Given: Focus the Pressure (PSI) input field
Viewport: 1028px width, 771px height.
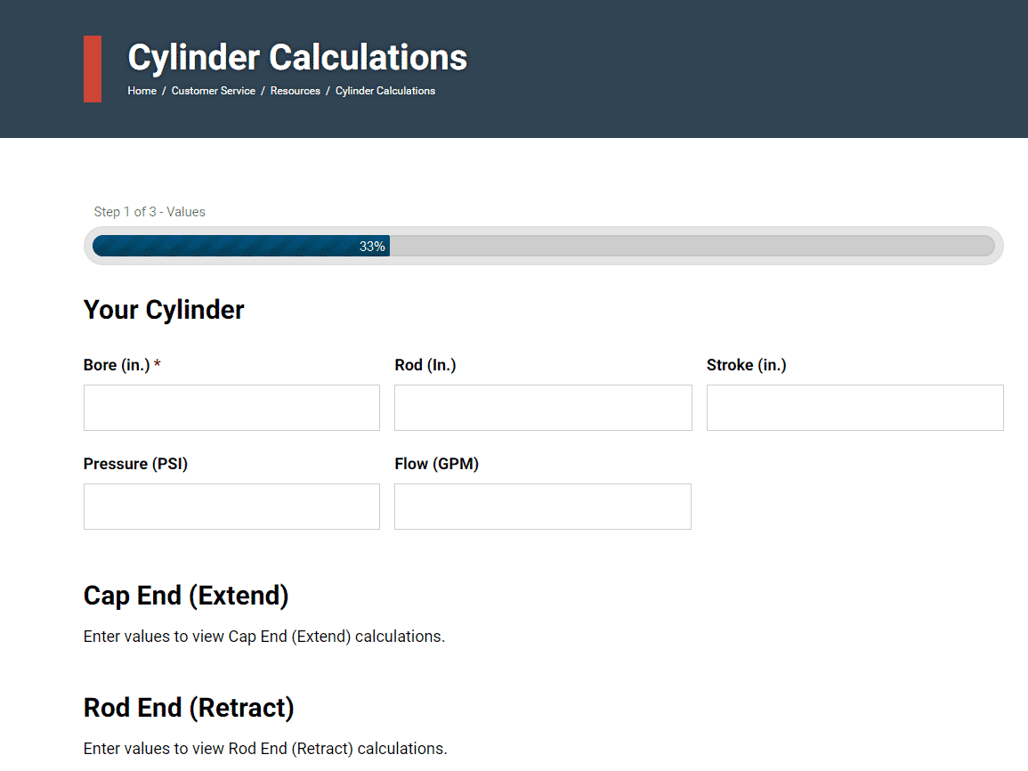Looking at the screenshot, I should [231, 507].
